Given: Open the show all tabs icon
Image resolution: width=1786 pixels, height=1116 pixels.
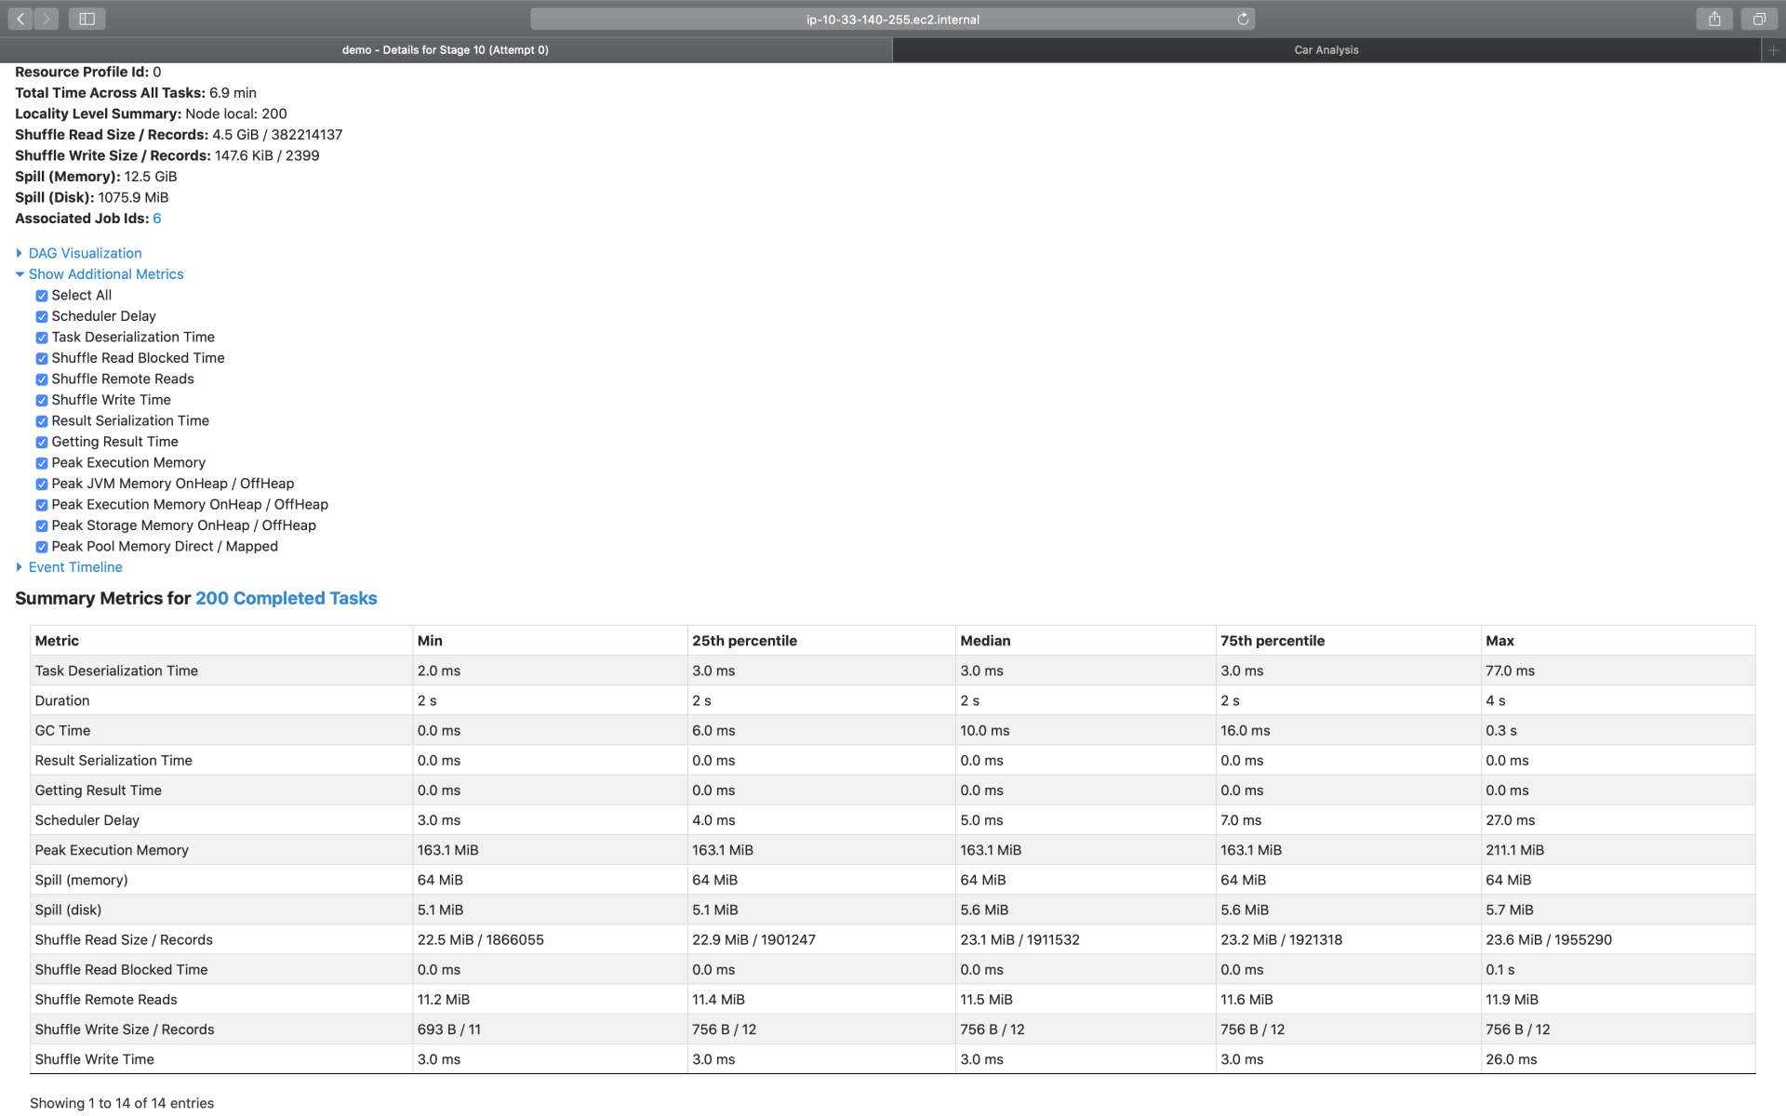Looking at the screenshot, I should (x=1758, y=19).
